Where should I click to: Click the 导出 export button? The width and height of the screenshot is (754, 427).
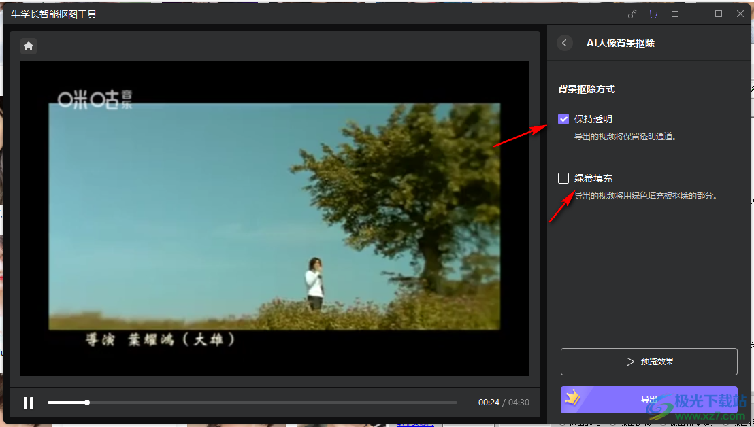(649, 400)
